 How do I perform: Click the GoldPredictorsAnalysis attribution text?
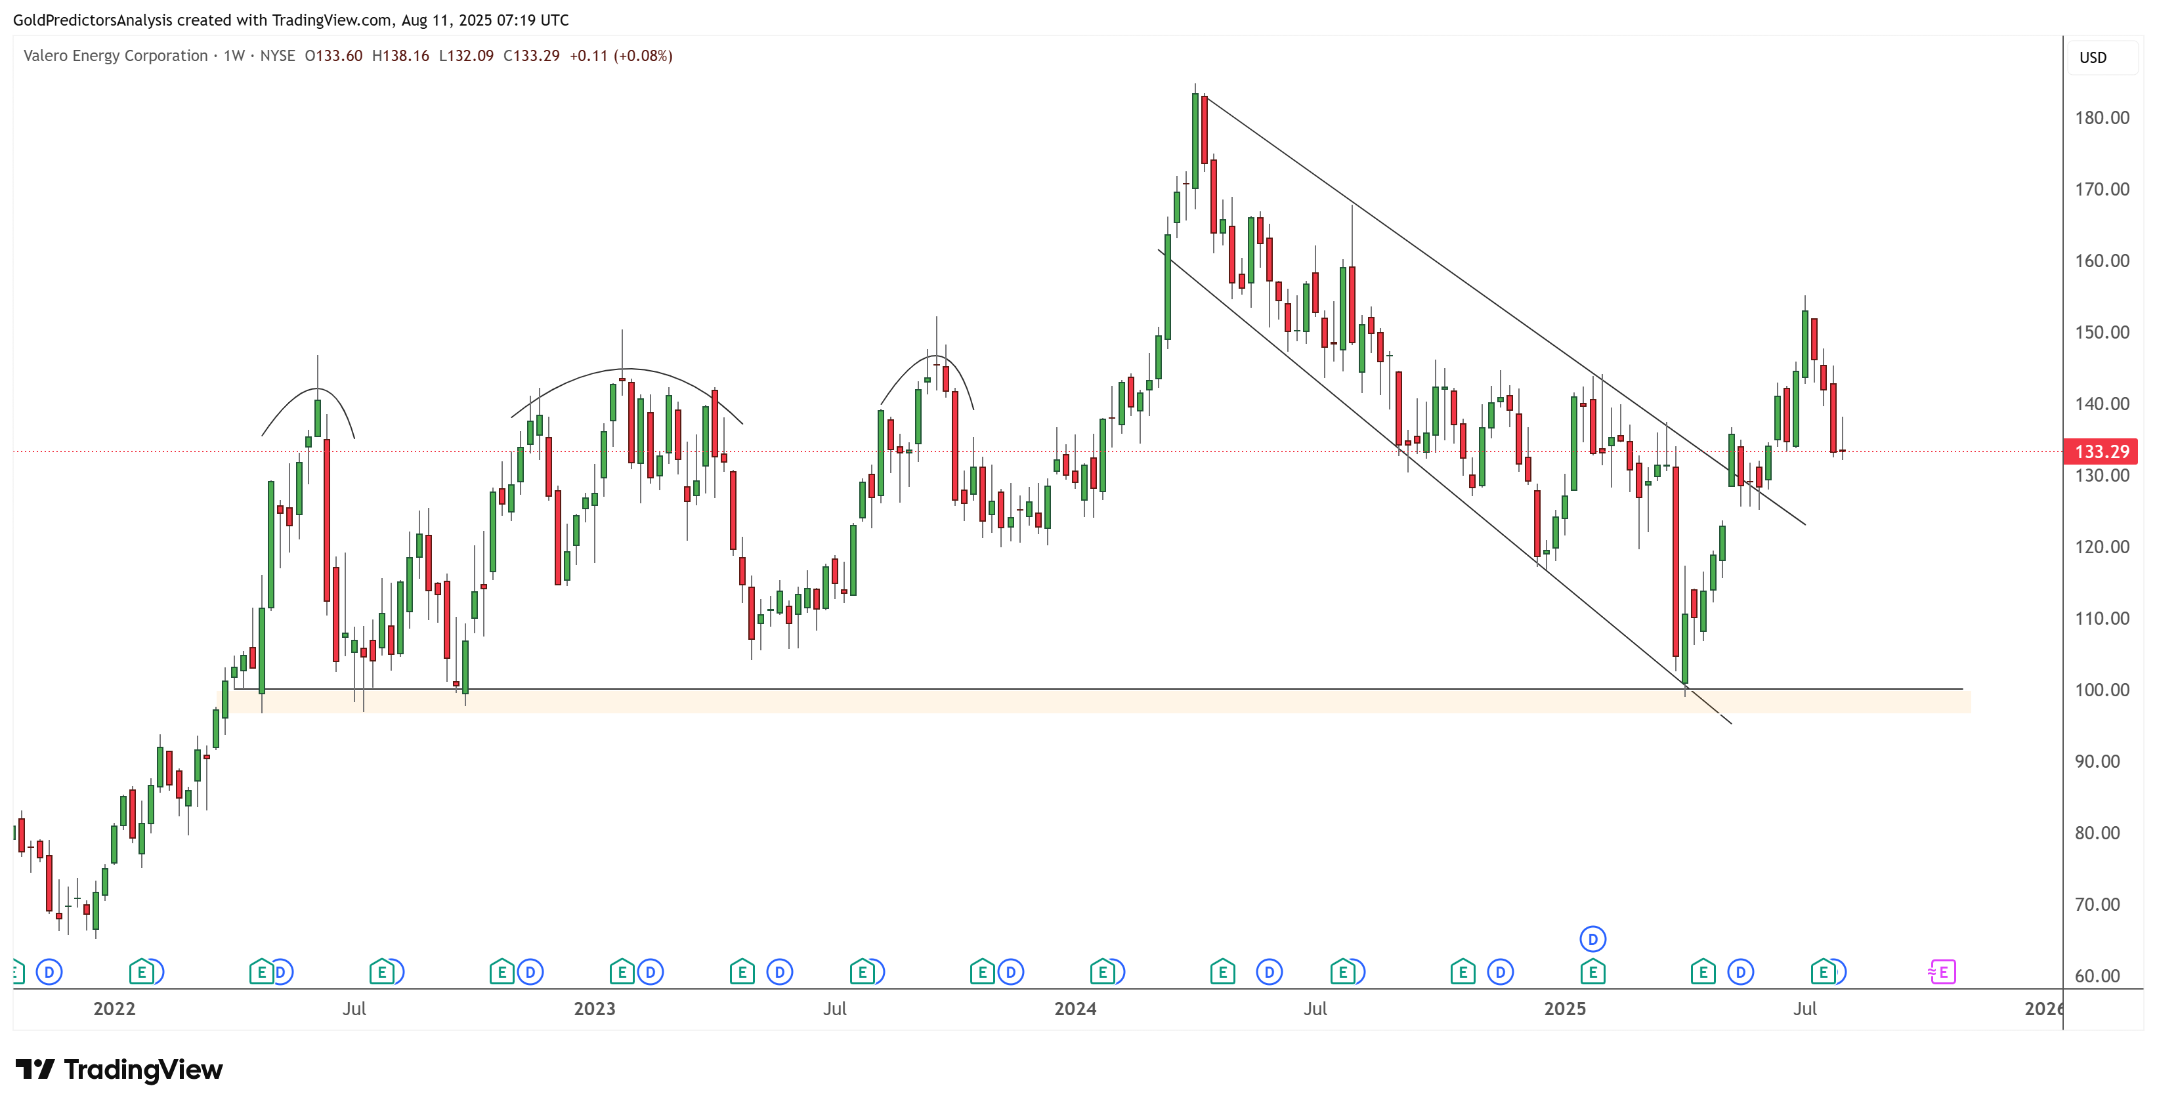pos(291,20)
